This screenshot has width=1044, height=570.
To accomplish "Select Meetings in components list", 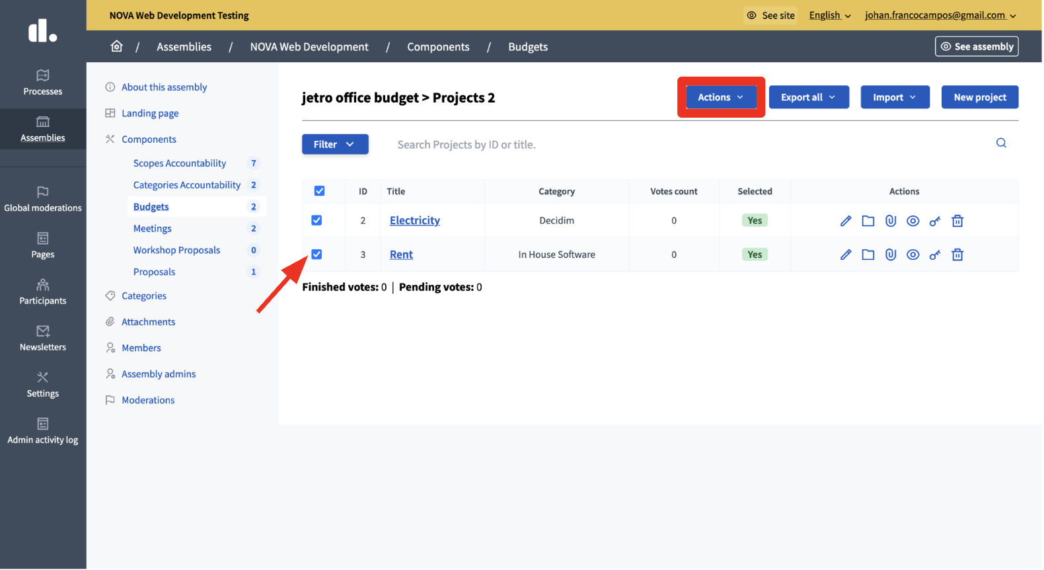I will pyautogui.click(x=153, y=229).
